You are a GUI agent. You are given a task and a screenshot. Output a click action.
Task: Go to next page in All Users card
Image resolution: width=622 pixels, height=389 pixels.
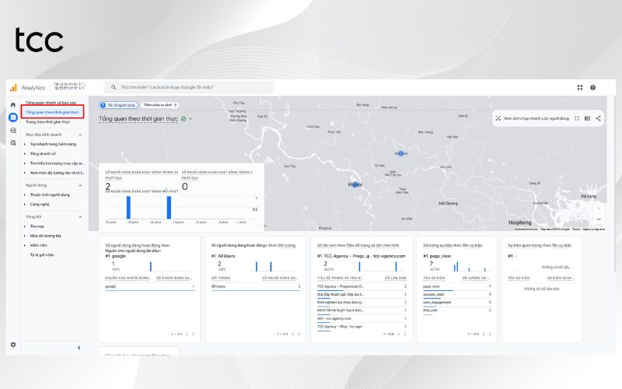coord(299,335)
